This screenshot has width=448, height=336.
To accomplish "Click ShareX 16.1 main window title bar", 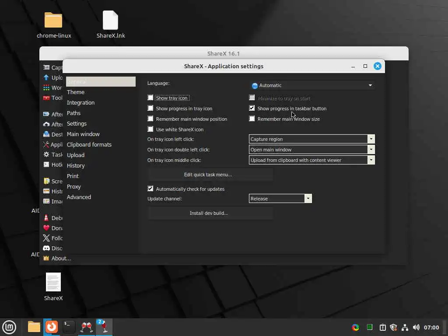I will (224, 53).
